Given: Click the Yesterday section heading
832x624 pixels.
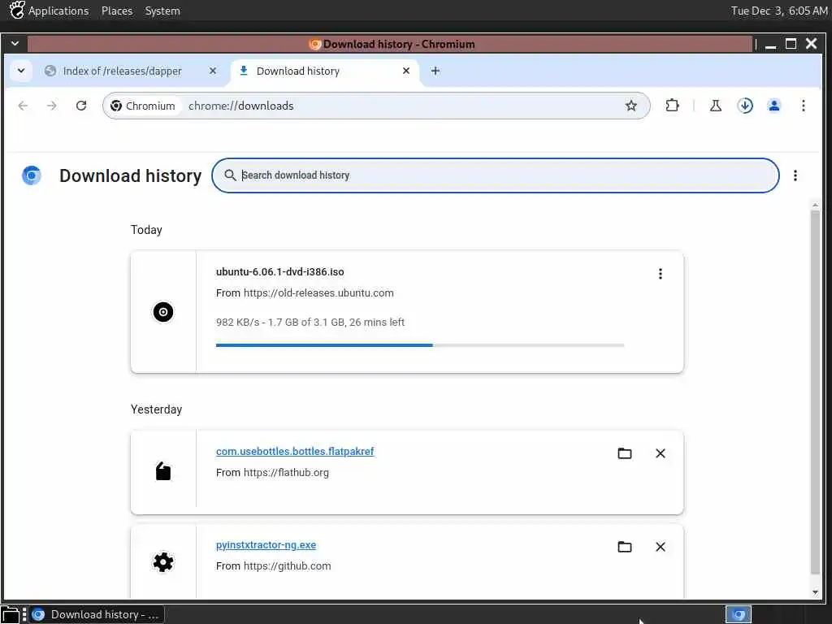Looking at the screenshot, I should 156,409.
